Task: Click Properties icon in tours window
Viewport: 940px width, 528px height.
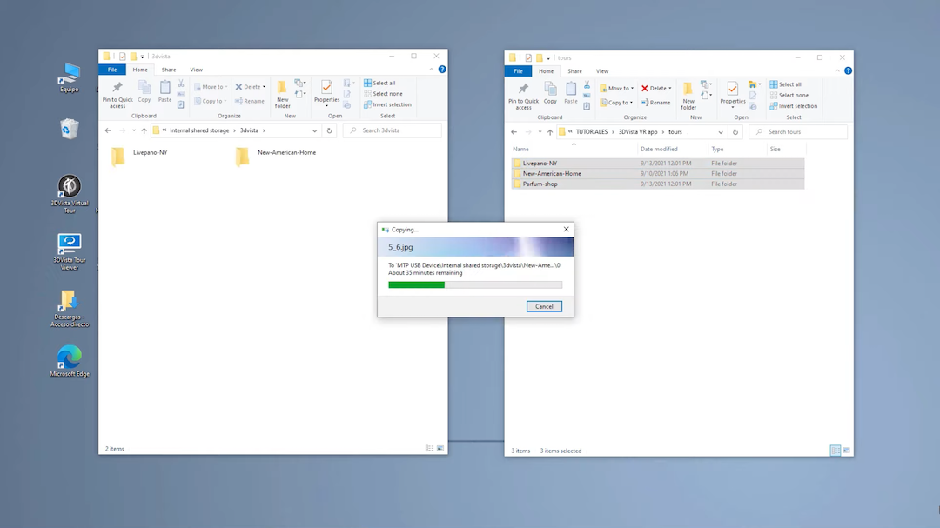Action: tap(733, 92)
